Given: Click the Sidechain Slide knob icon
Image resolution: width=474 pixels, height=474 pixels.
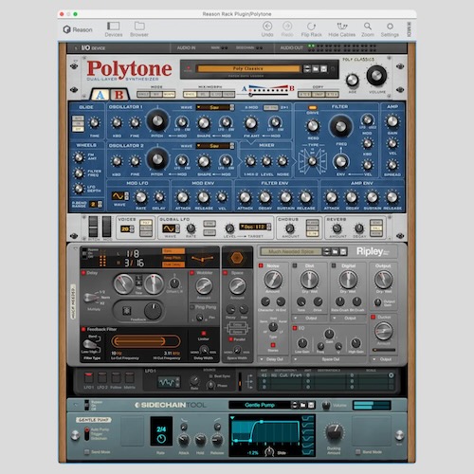Looking at the screenshot, I should pos(269,451).
